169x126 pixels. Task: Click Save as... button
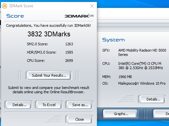click(x=79, y=105)
